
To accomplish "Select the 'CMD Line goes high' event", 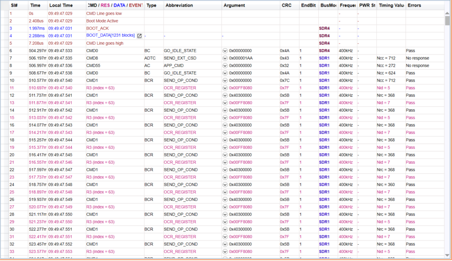I will click(105, 43).
